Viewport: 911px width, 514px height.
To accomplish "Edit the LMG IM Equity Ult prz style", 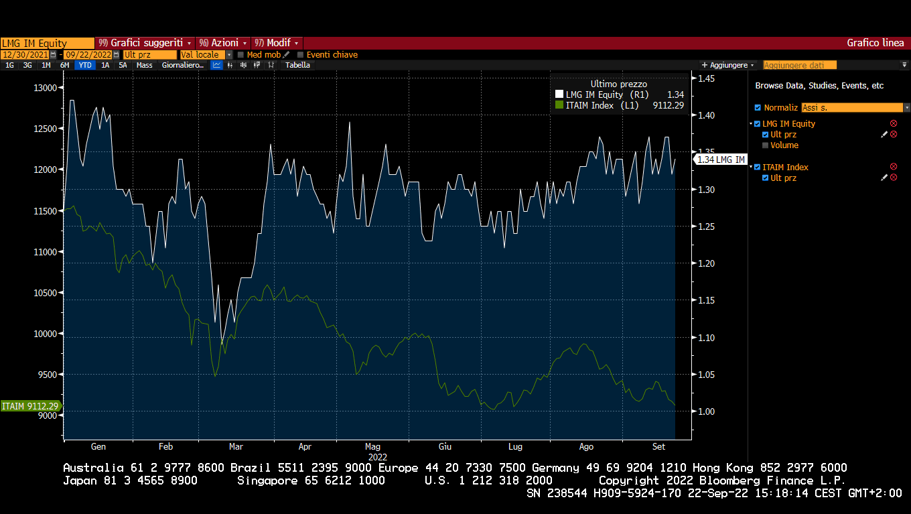I will point(884,135).
